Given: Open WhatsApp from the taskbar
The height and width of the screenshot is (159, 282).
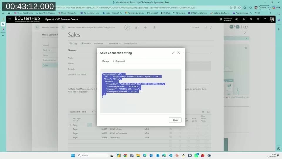Looking at the screenshot, I should [197, 155].
